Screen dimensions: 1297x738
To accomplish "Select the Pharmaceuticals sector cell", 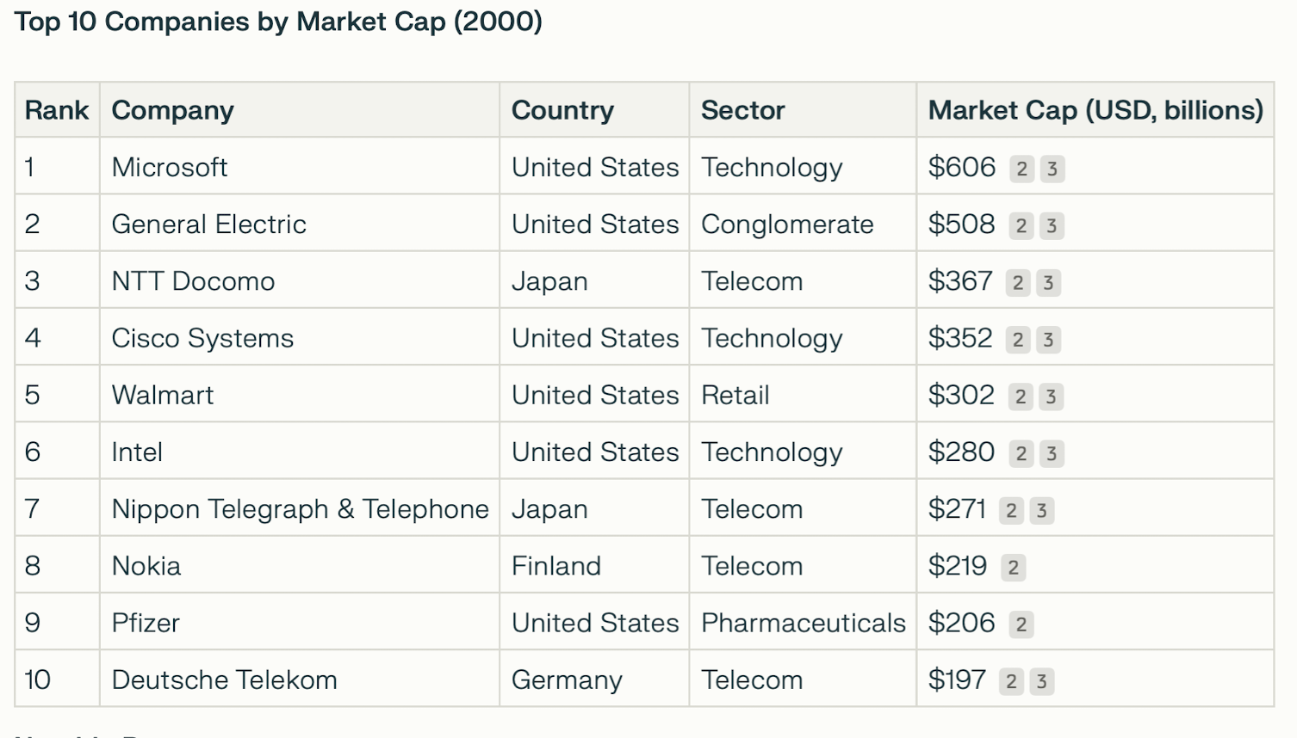I will click(803, 623).
